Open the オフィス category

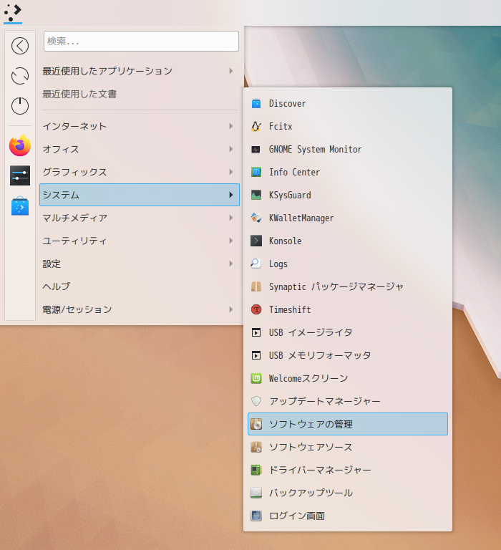tap(140, 149)
